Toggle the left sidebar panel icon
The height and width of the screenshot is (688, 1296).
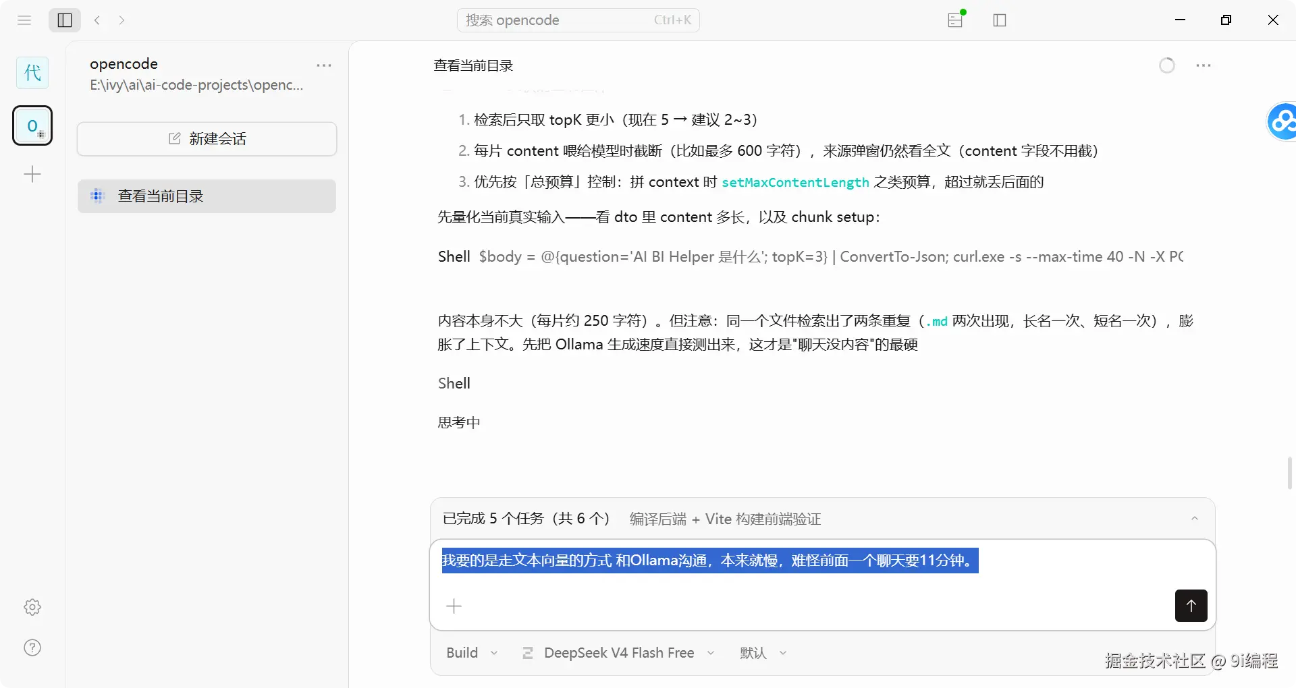pos(65,20)
